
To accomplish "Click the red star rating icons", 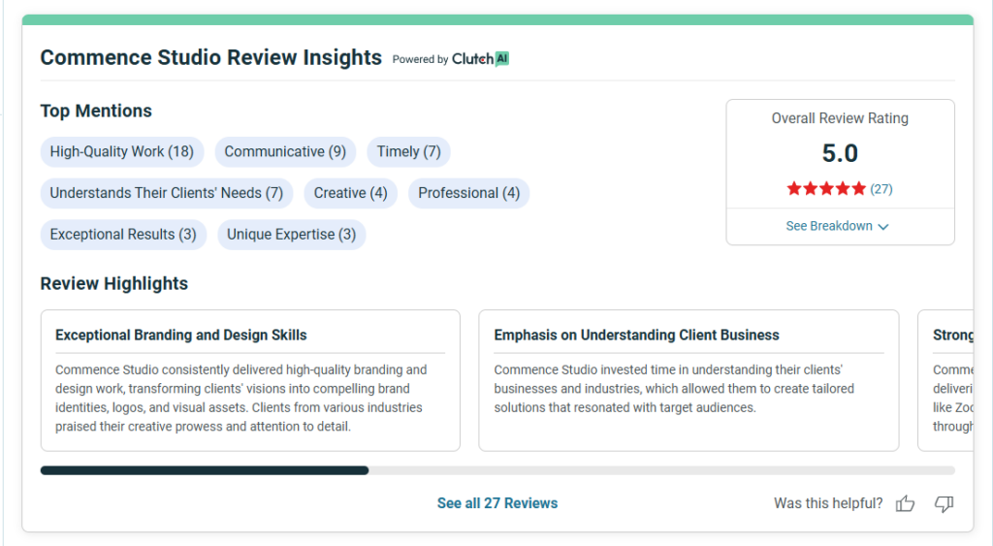I will click(826, 189).
